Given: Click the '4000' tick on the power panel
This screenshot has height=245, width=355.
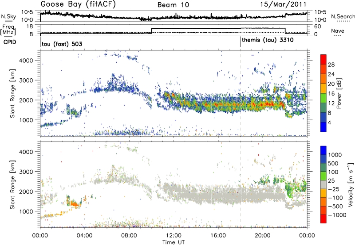Looking at the screenshot, I should [x=26, y=61].
